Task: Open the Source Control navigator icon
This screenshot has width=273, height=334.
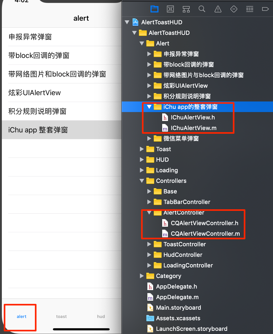Action: coord(170,9)
